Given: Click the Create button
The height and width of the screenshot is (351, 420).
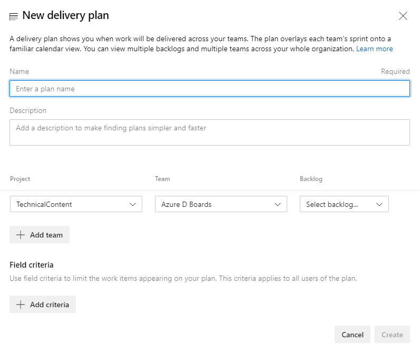Looking at the screenshot, I should [392, 334].
